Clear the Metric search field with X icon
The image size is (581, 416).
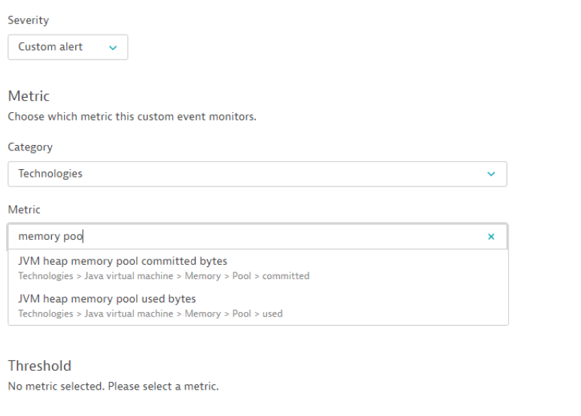(x=491, y=236)
